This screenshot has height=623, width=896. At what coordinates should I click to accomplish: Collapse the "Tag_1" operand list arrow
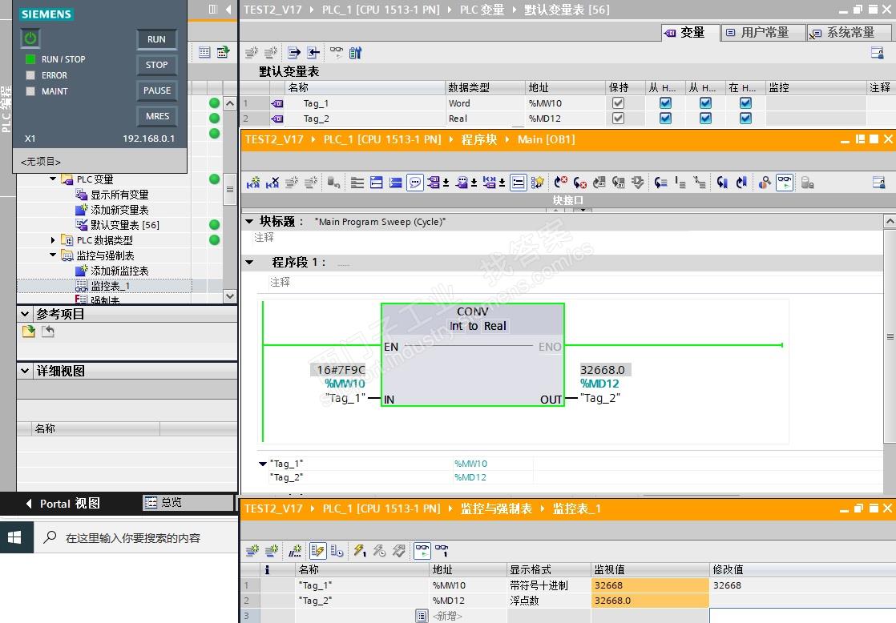262,464
